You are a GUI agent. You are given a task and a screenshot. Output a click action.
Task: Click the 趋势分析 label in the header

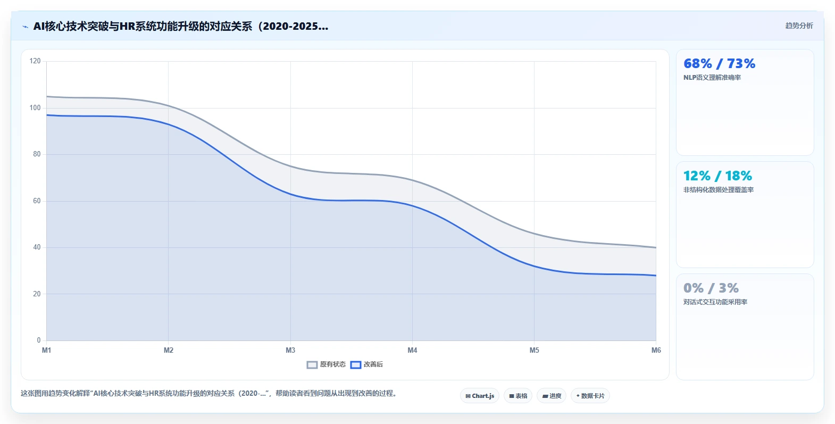click(799, 26)
